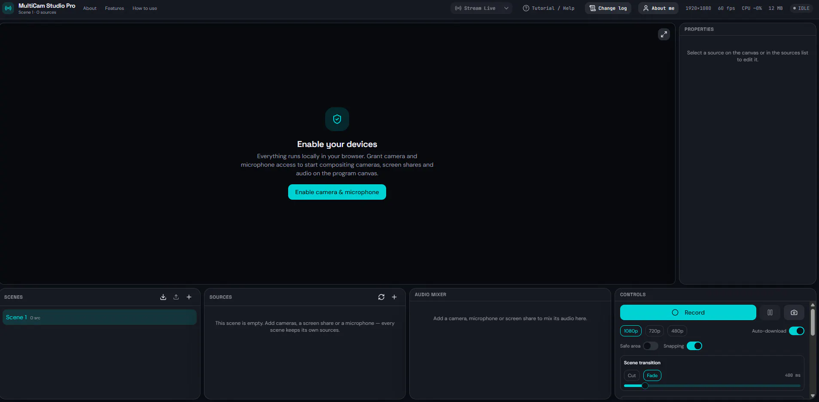Viewport: 819px width, 402px height.
Task: Click the scene transition duration slider
Action: tap(712, 386)
